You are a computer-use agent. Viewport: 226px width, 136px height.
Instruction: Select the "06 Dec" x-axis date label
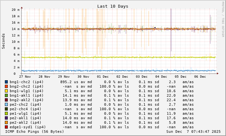coord(200,77)
